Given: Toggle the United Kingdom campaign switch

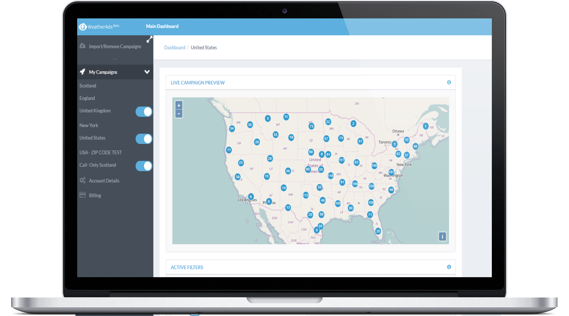Looking at the screenshot, I should click(x=144, y=112).
